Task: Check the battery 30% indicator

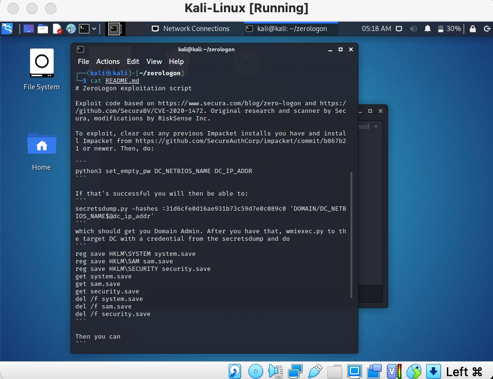Action: coord(449,29)
